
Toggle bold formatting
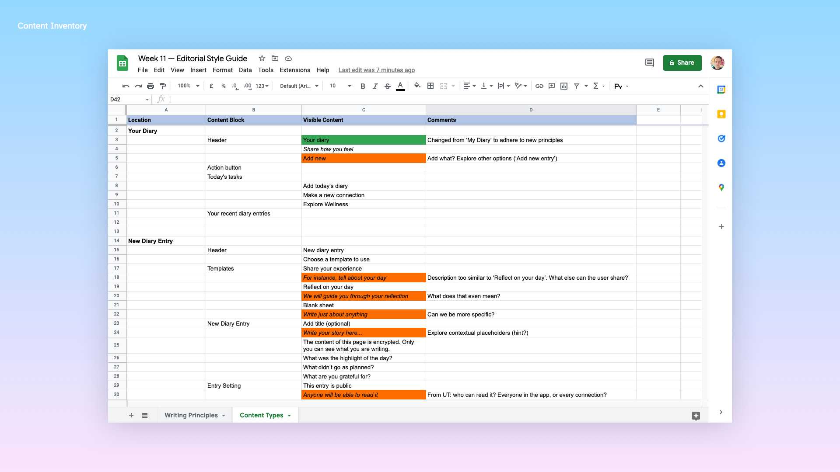tap(363, 86)
